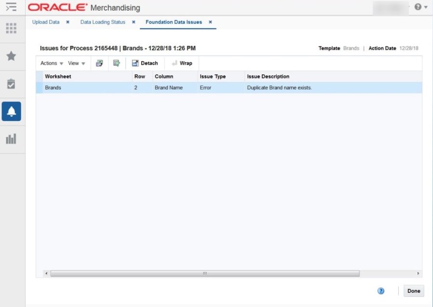Click the Done button
The height and width of the screenshot is (307, 433).
(414, 291)
